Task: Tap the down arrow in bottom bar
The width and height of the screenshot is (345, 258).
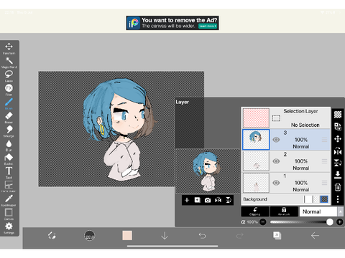Action: [x=165, y=236]
